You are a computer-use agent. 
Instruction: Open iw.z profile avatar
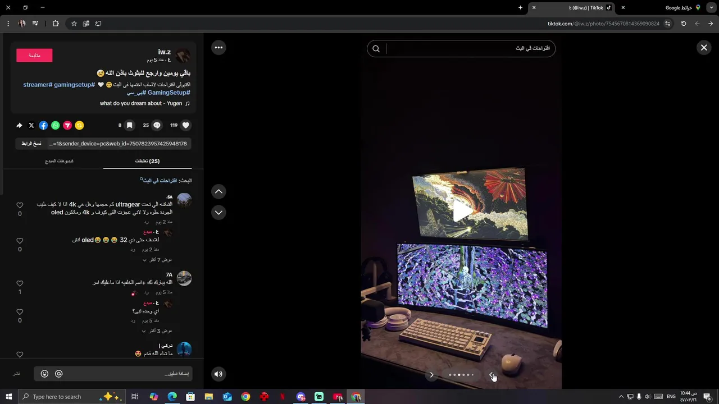(183, 56)
